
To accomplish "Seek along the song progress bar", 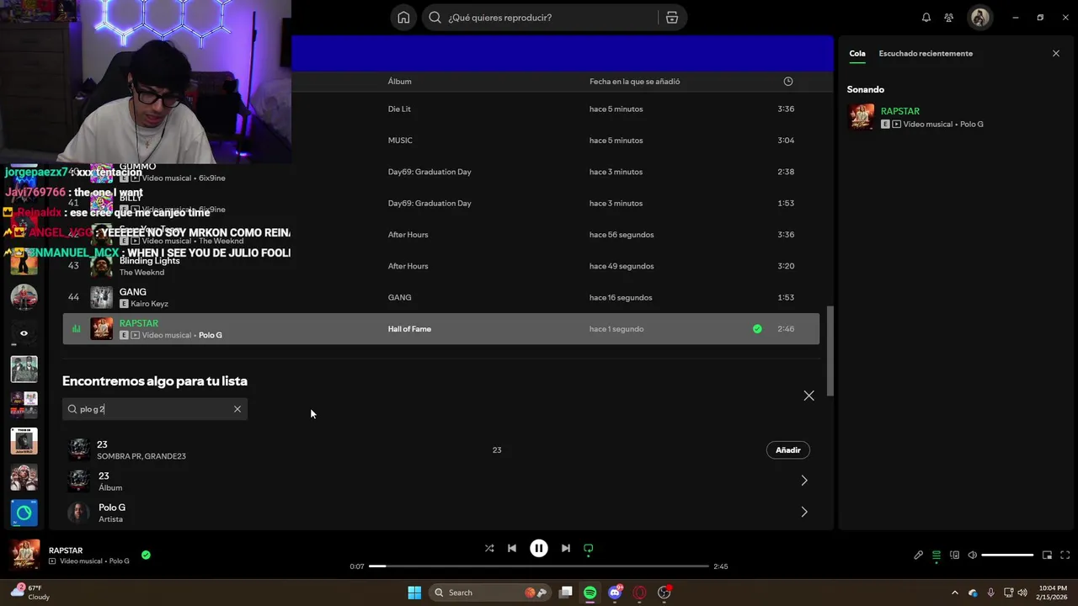I will 539,566.
